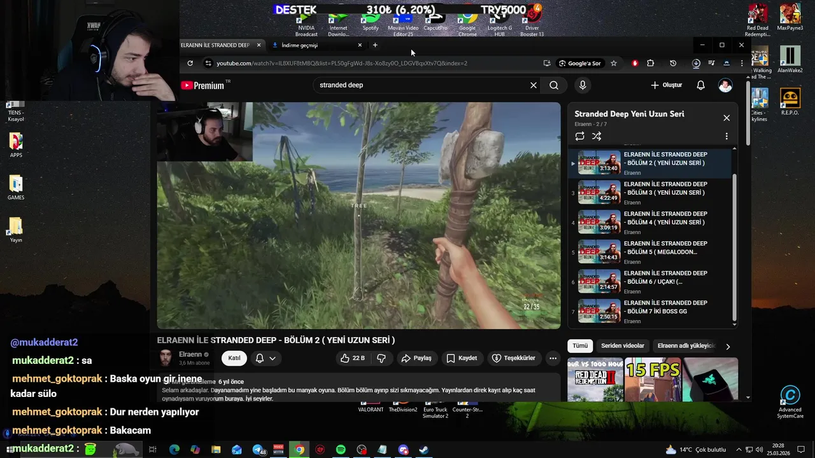
Task: Open the more actions menu under video
Action: coord(553,358)
